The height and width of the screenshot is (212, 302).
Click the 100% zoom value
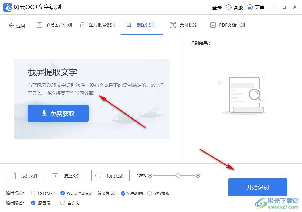click(x=142, y=175)
